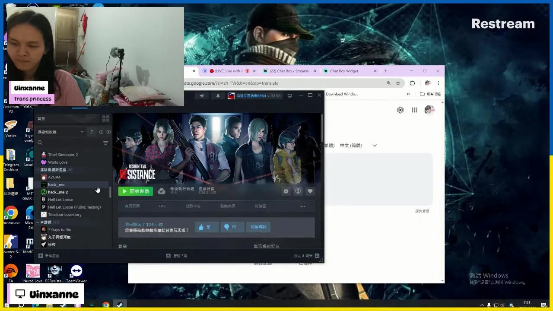Screen dimensions: 553x311
Task: Open the DLC tab
Action: [162, 206]
